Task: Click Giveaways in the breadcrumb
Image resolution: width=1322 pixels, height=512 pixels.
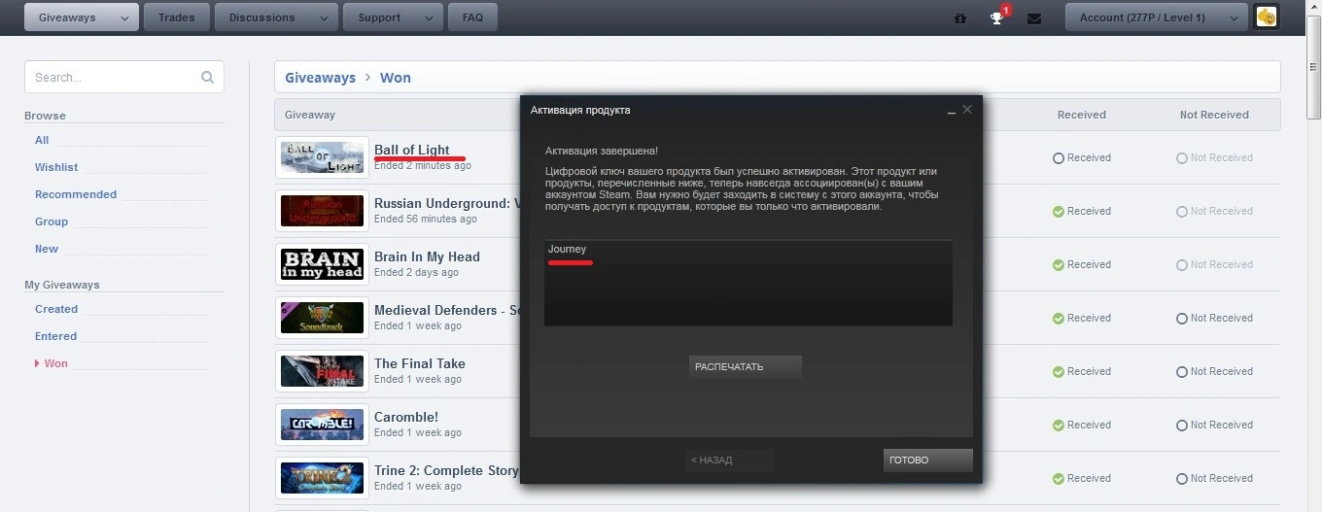Action: click(320, 78)
